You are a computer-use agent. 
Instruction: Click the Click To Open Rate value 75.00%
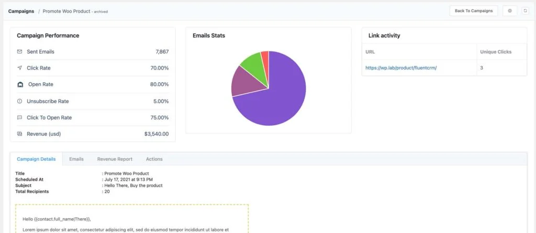[x=160, y=118]
